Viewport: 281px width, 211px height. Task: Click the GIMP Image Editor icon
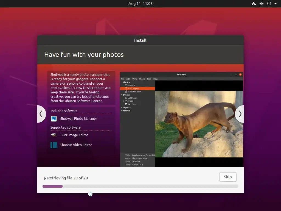(x=54, y=135)
